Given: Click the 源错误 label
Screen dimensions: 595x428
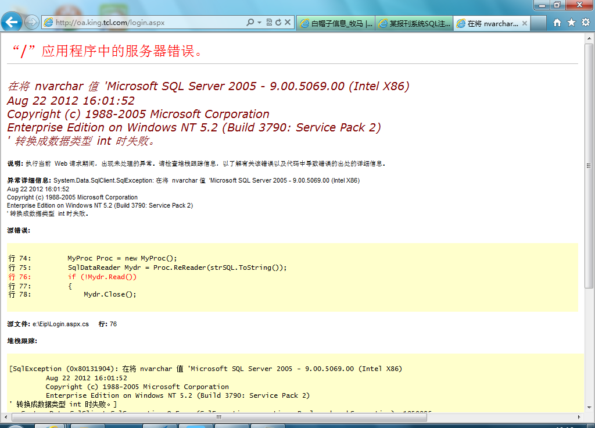Looking at the screenshot, I should (x=19, y=230).
